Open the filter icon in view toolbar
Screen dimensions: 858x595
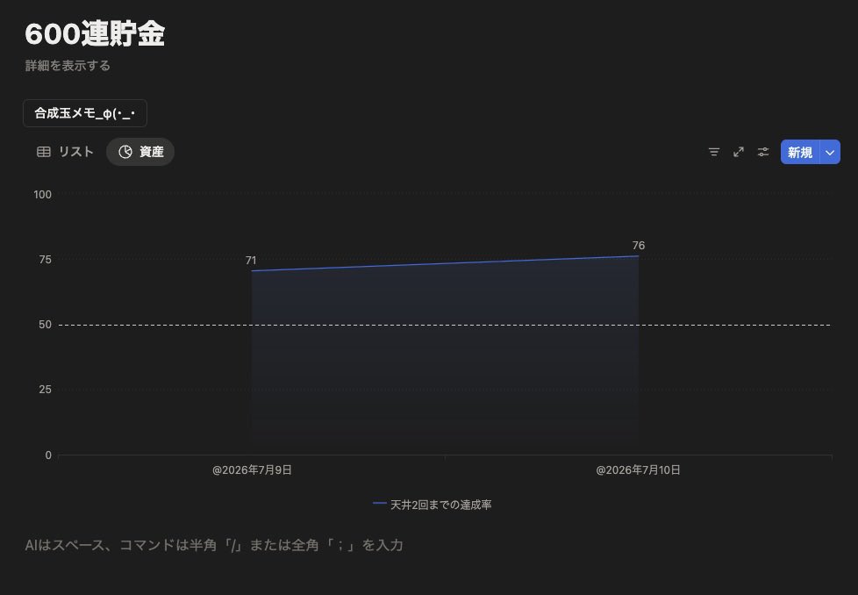click(x=713, y=152)
